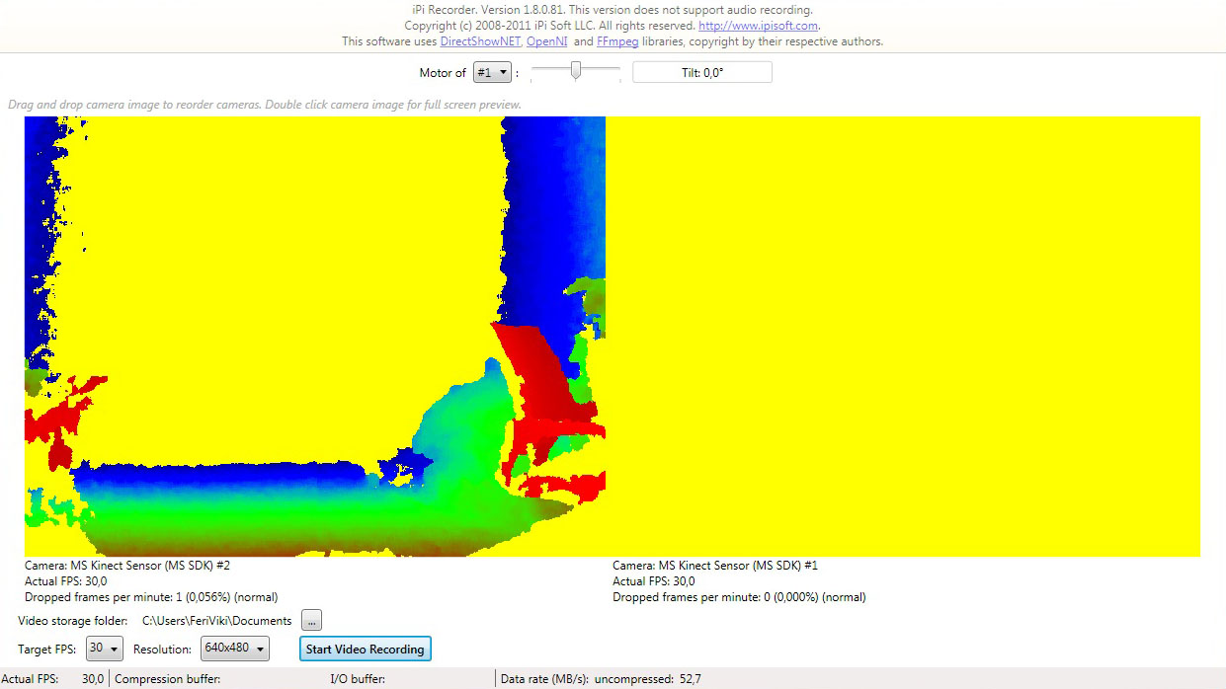
Task: Open the DirectShowNET library link
Action: [480, 41]
